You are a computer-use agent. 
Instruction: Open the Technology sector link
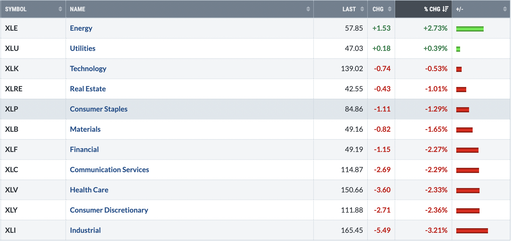click(x=88, y=69)
